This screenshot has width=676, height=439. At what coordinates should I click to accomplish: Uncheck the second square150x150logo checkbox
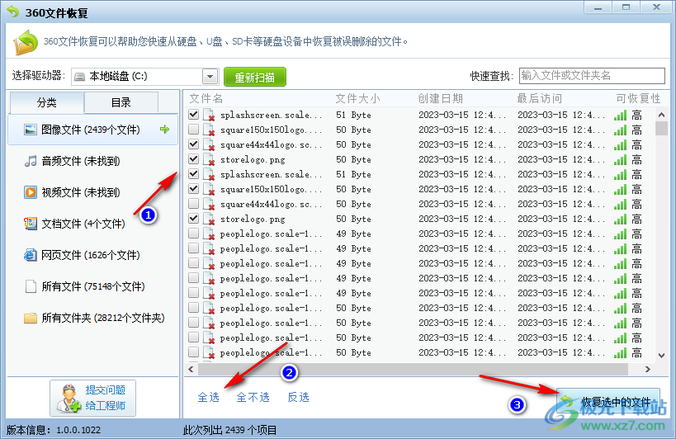coord(194,189)
